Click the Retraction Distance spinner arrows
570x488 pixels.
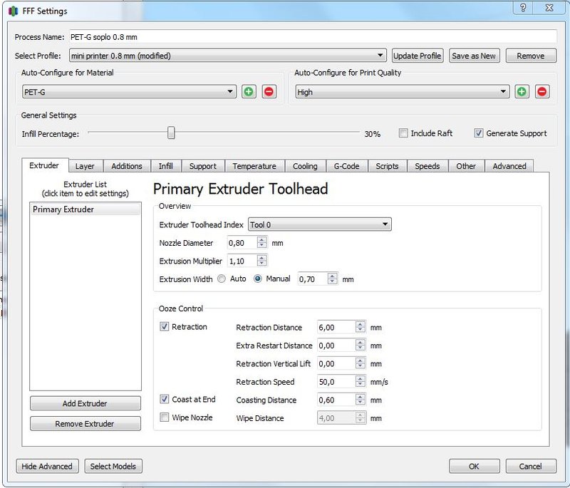click(361, 327)
